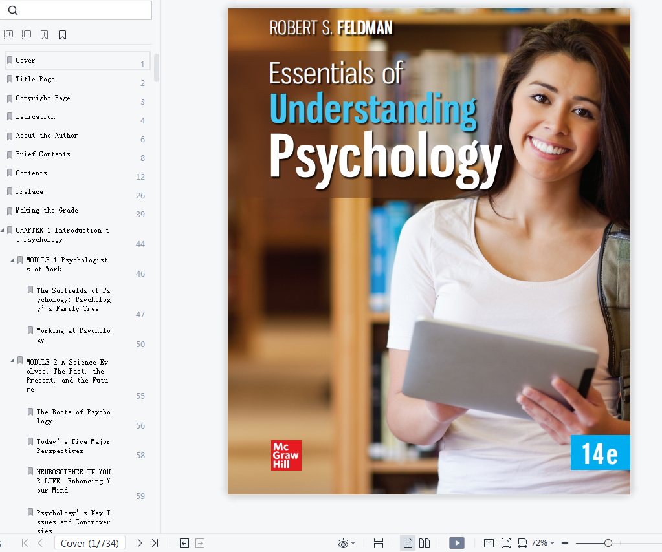
Task: Open the Title Page bookmark
Action: (35, 80)
